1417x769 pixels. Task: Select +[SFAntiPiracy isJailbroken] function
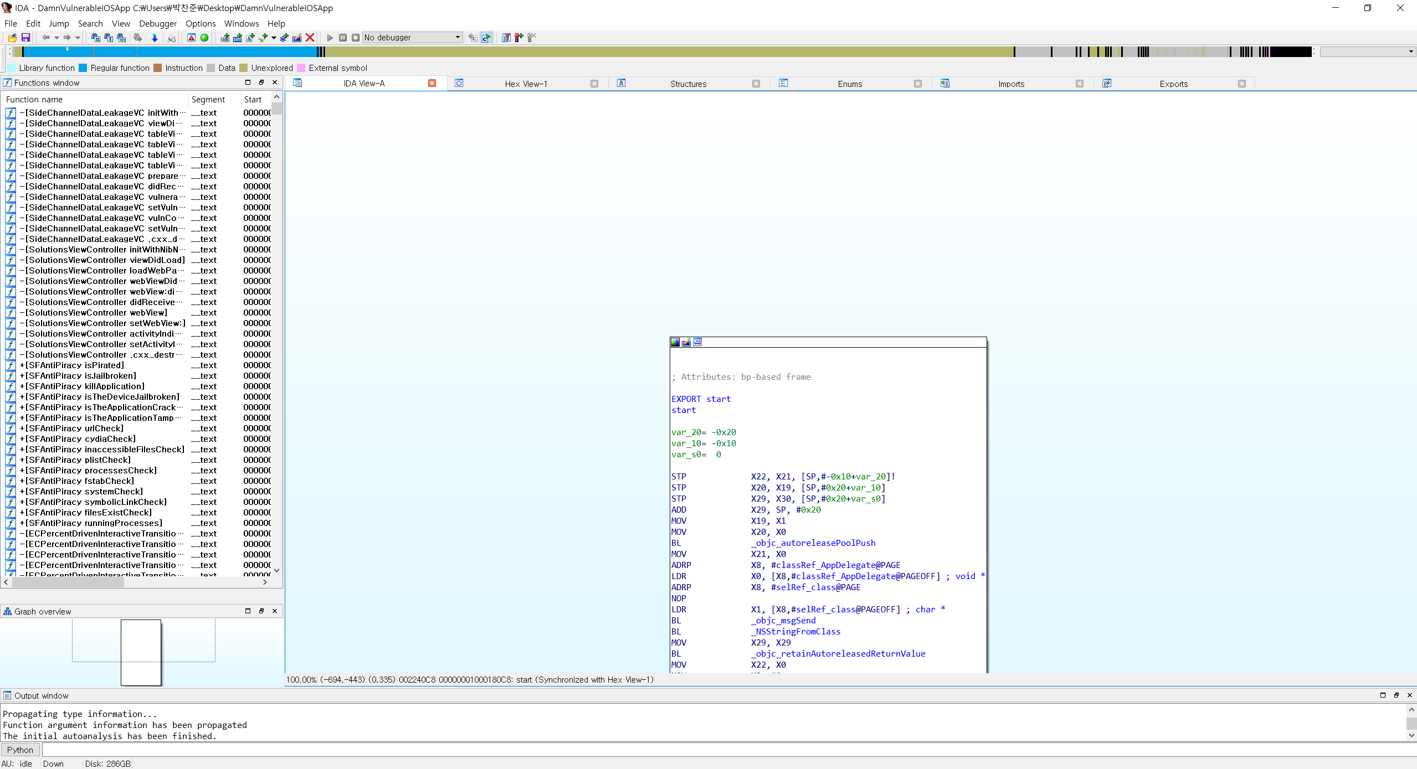(x=82, y=375)
